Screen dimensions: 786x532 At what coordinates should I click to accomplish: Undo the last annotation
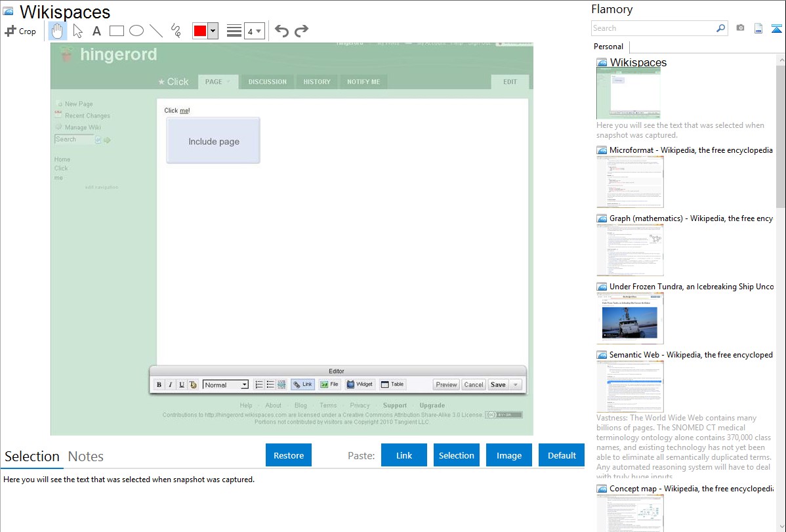point(281,31)
